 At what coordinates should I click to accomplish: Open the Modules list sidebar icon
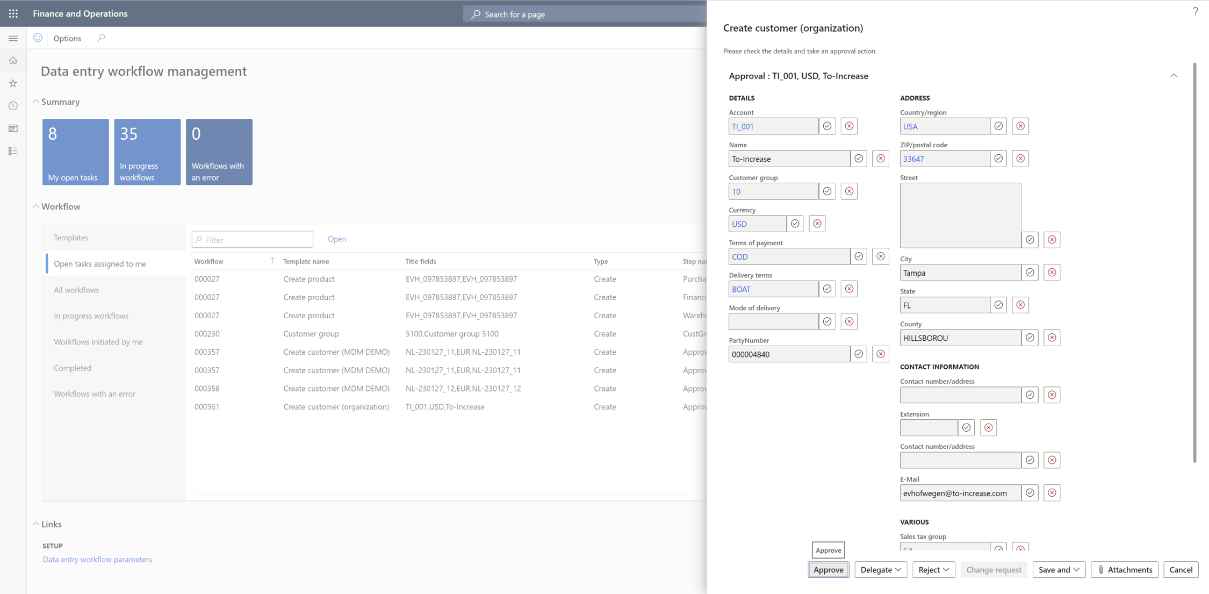pyautogui.click(x=13, y=151)
